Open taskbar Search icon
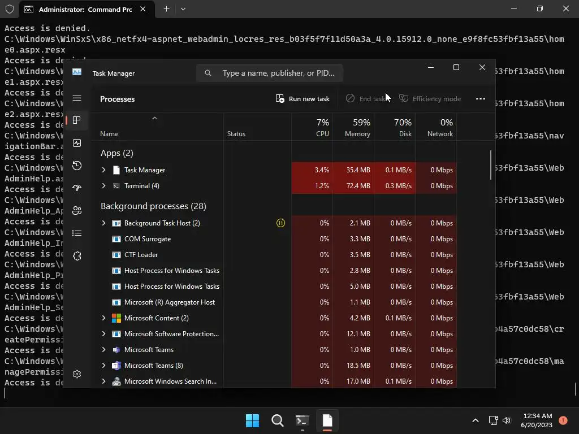Screen dimensions: 579x434 277,420
